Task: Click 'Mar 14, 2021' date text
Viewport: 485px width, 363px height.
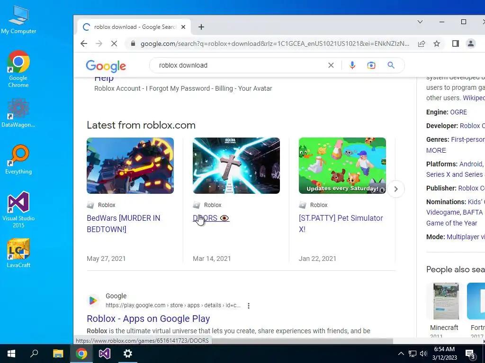Action: 212,259
